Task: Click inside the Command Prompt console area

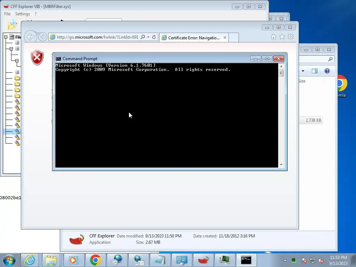Action: [167, 115]
